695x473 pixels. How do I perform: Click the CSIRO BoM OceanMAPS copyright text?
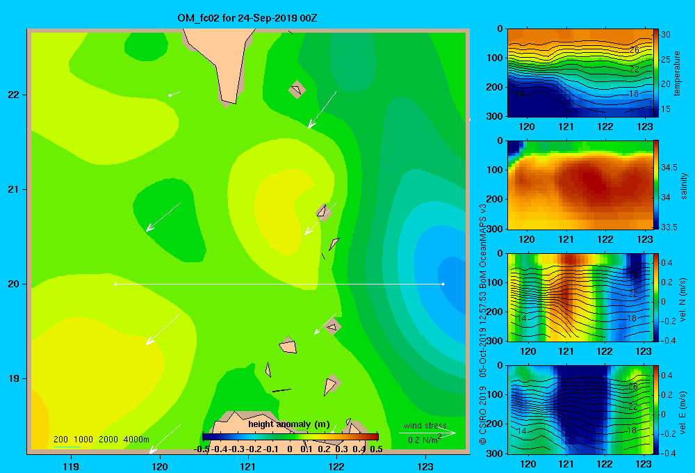(483, 324)
